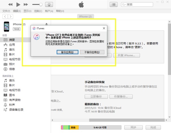Open 应用 in the settings sidebar

(x=12, y=45)
